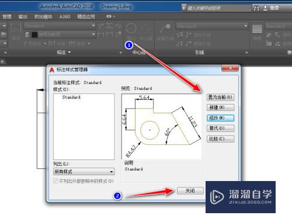Click the dimension layer override icon

click(x=27, y=34)
